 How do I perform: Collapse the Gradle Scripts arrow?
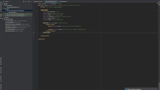[3, 19]
